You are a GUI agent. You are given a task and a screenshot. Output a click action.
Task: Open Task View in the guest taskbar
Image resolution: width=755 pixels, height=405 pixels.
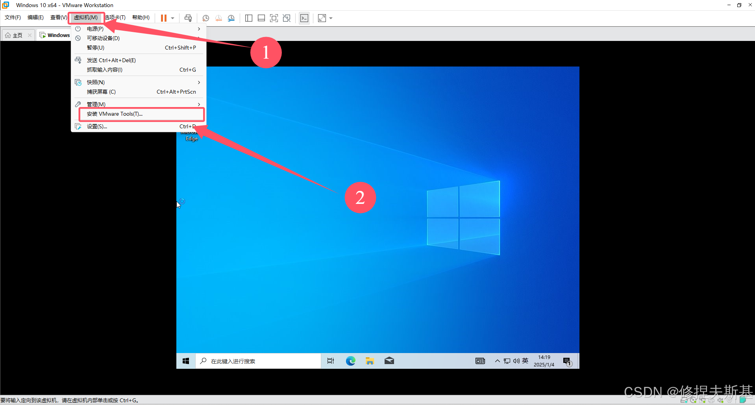(331, 361)
